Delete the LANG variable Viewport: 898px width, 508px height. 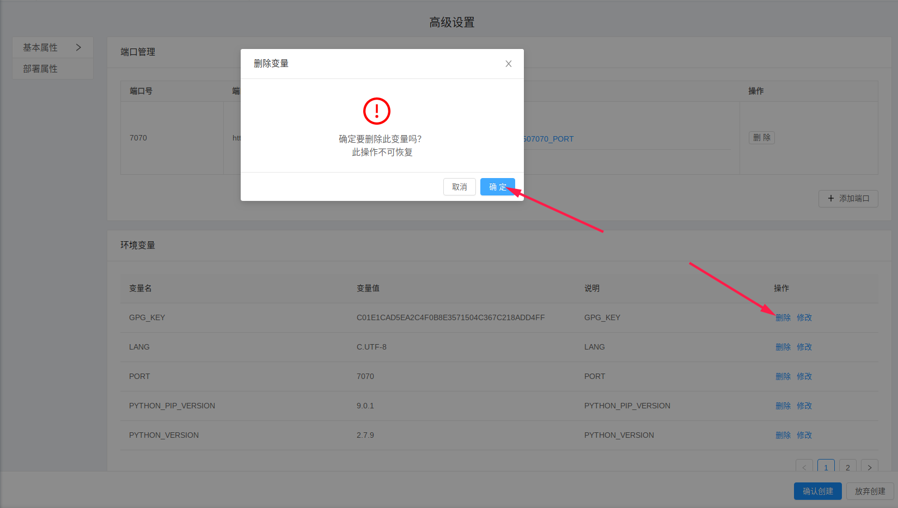(783, 347)
